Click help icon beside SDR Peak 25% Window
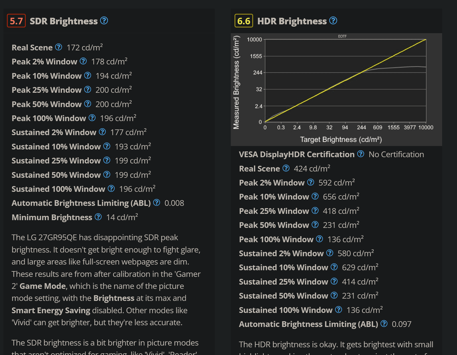 pyautogui.click(x=88, y=89)
